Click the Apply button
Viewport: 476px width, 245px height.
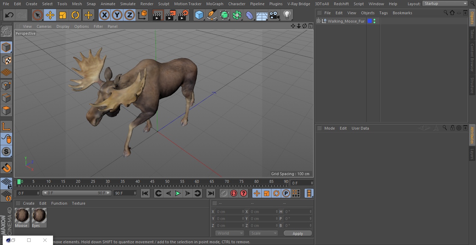tap(298, 234)
